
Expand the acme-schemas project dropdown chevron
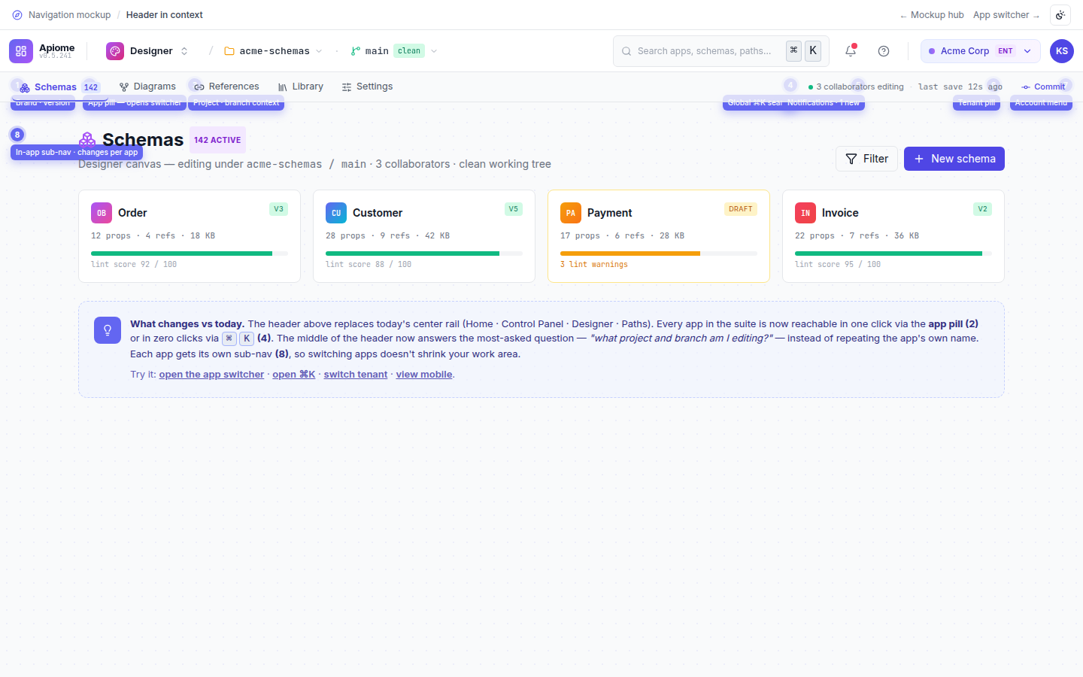319,51
